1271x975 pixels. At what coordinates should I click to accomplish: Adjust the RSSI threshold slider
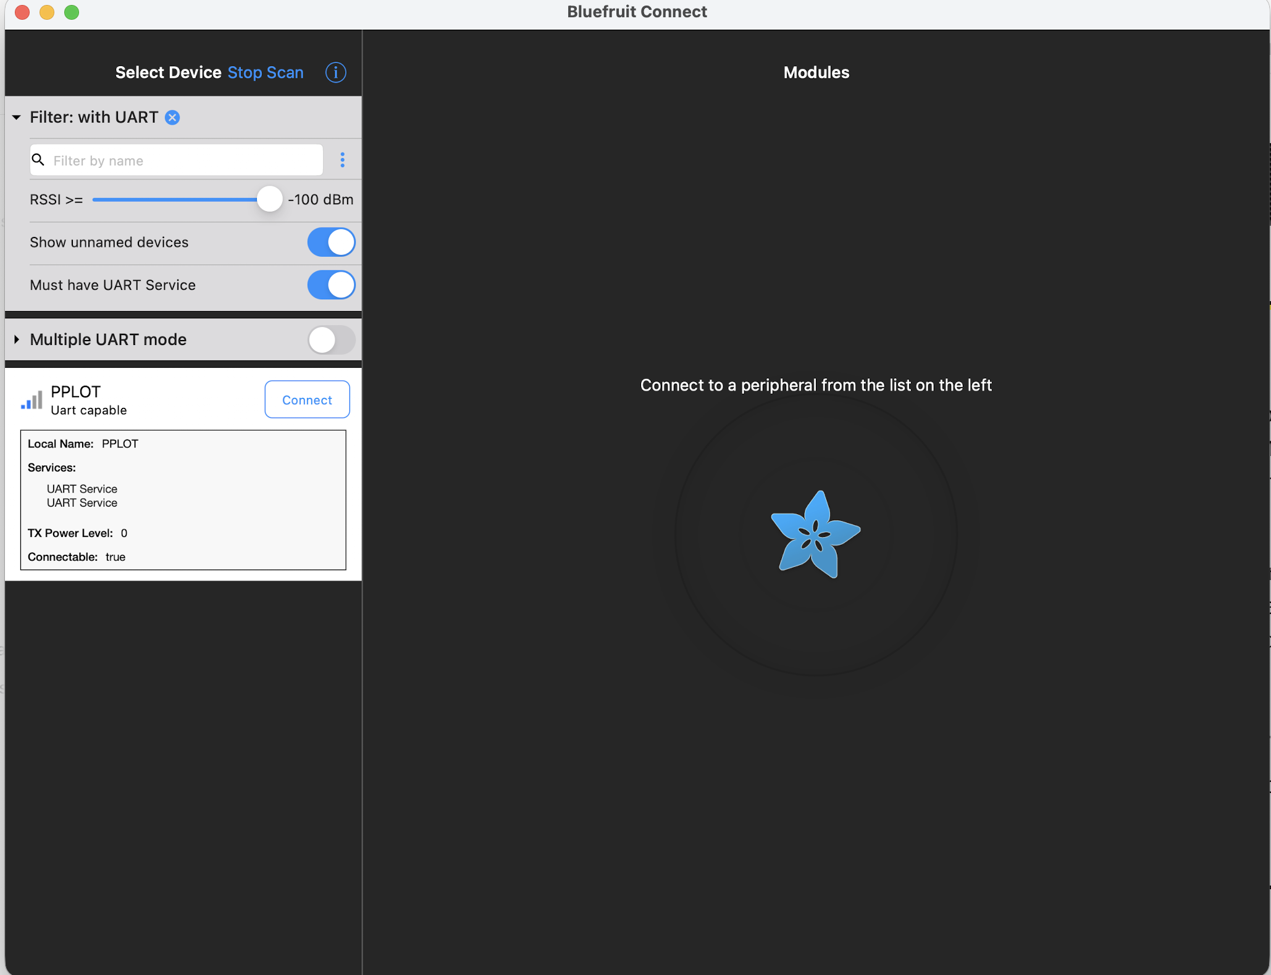pos(269,199)
